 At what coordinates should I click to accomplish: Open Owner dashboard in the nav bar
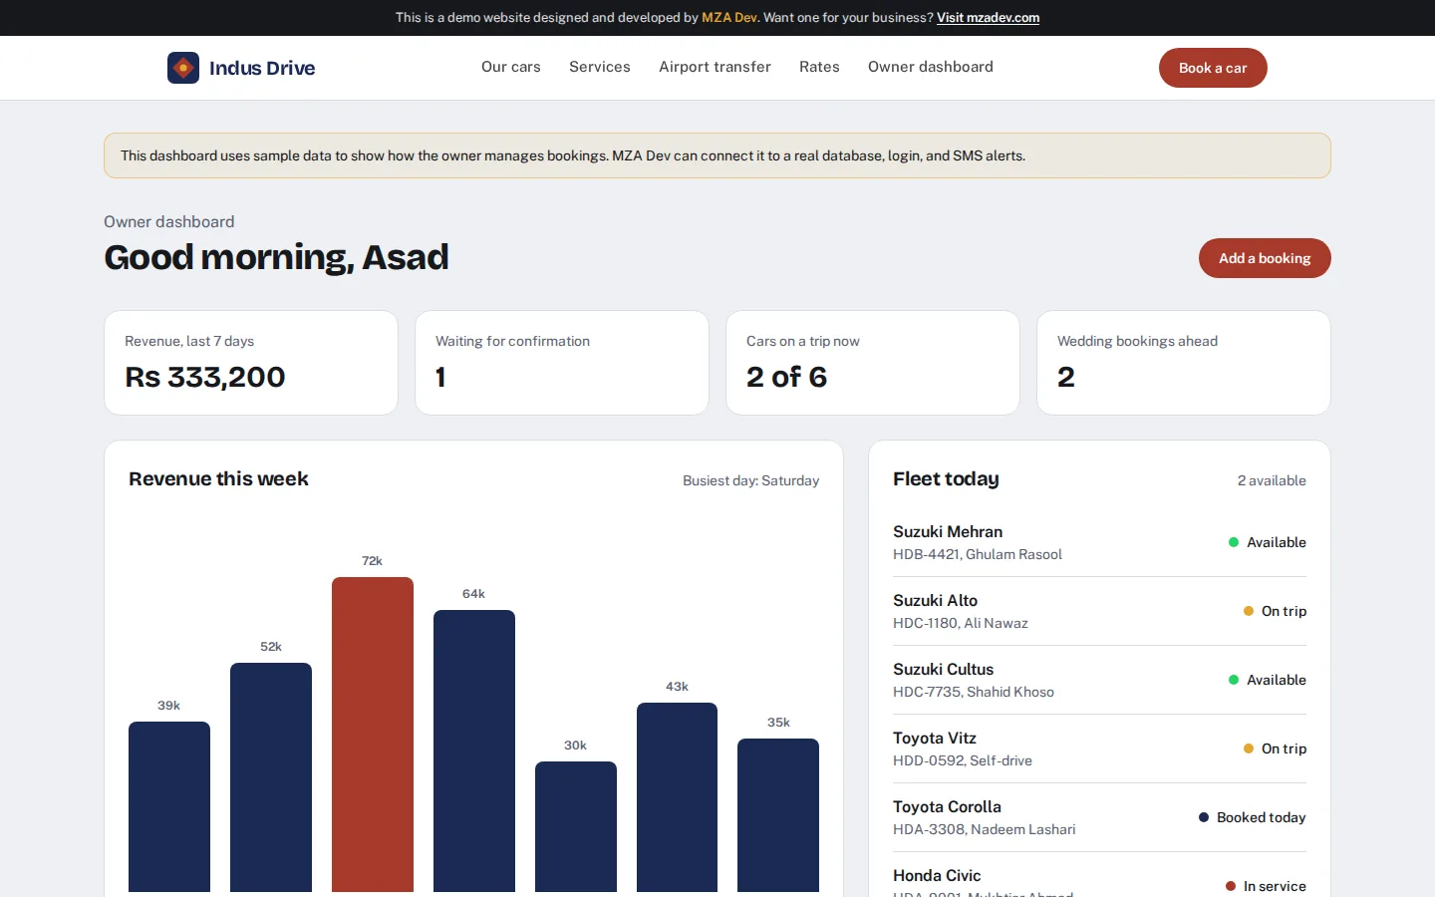pyautogui.click(x=931, y=67)
